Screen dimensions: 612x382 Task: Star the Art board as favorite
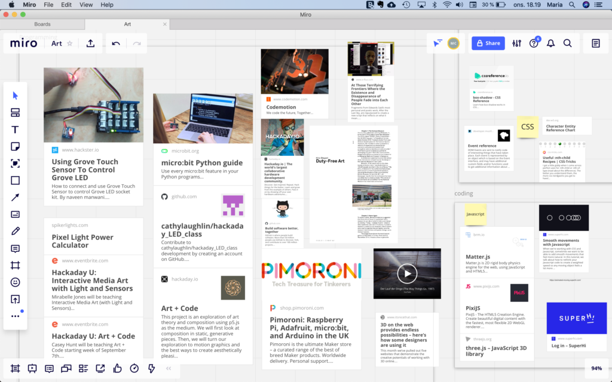(70, 43)
